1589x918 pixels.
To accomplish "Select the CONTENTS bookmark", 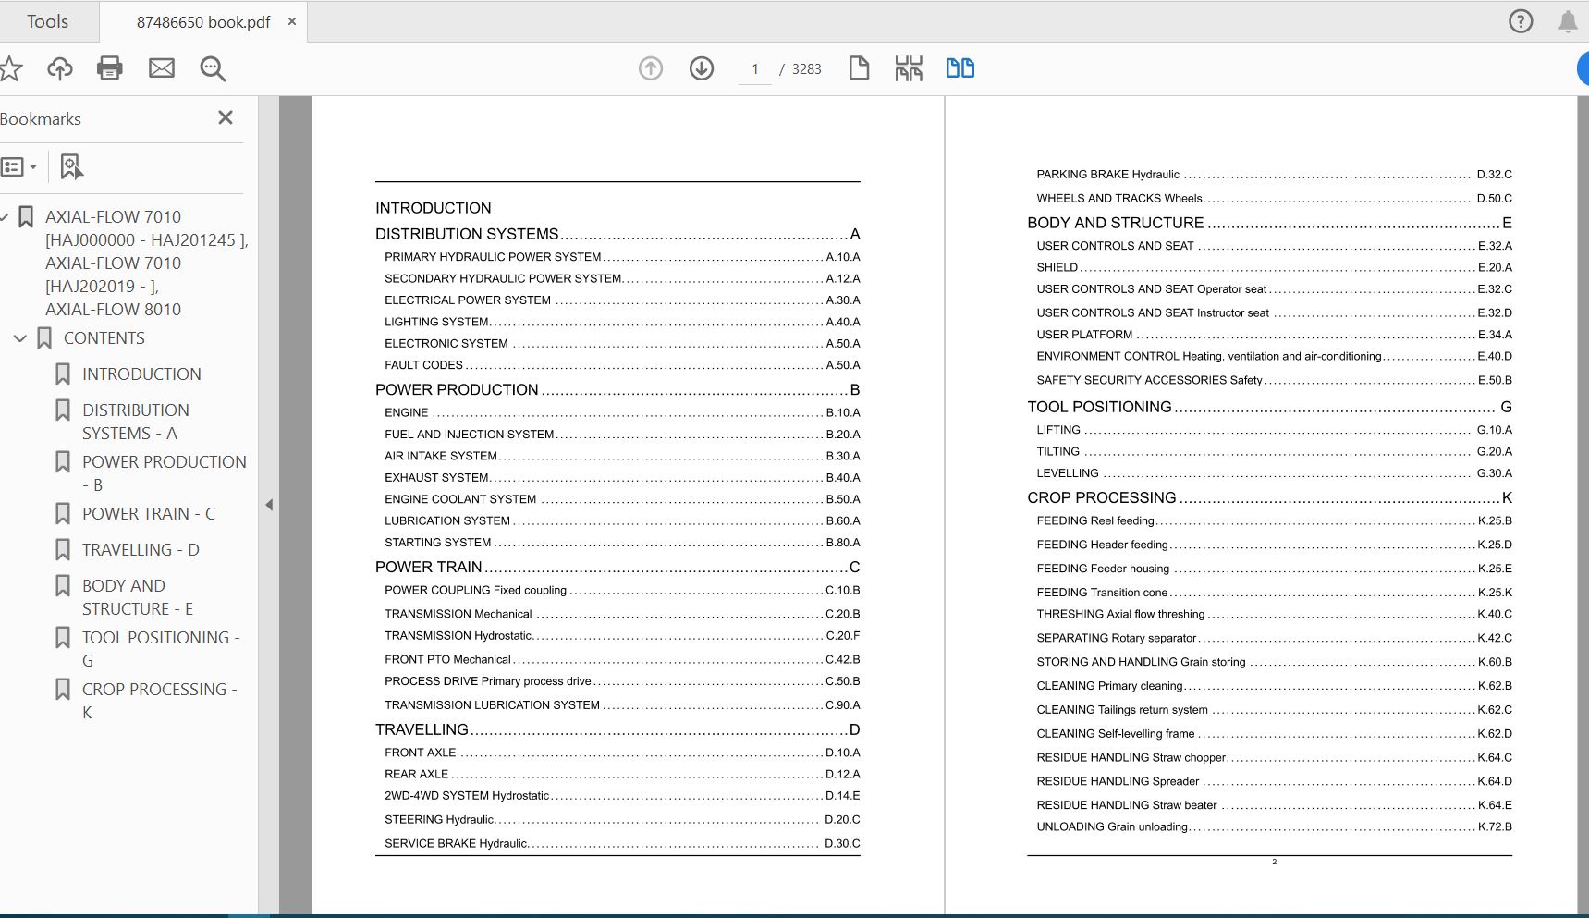I will [104, 338].
